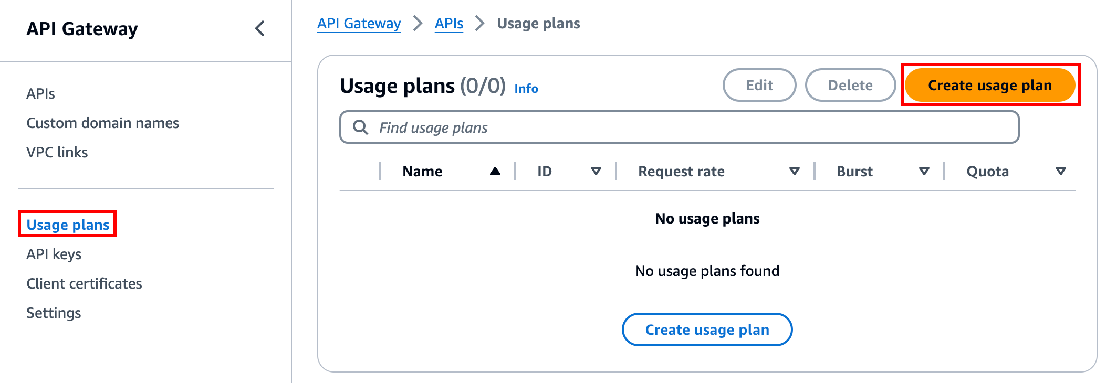Sort the ID column
Screen dimensions: 1106x383
[596, 171]
